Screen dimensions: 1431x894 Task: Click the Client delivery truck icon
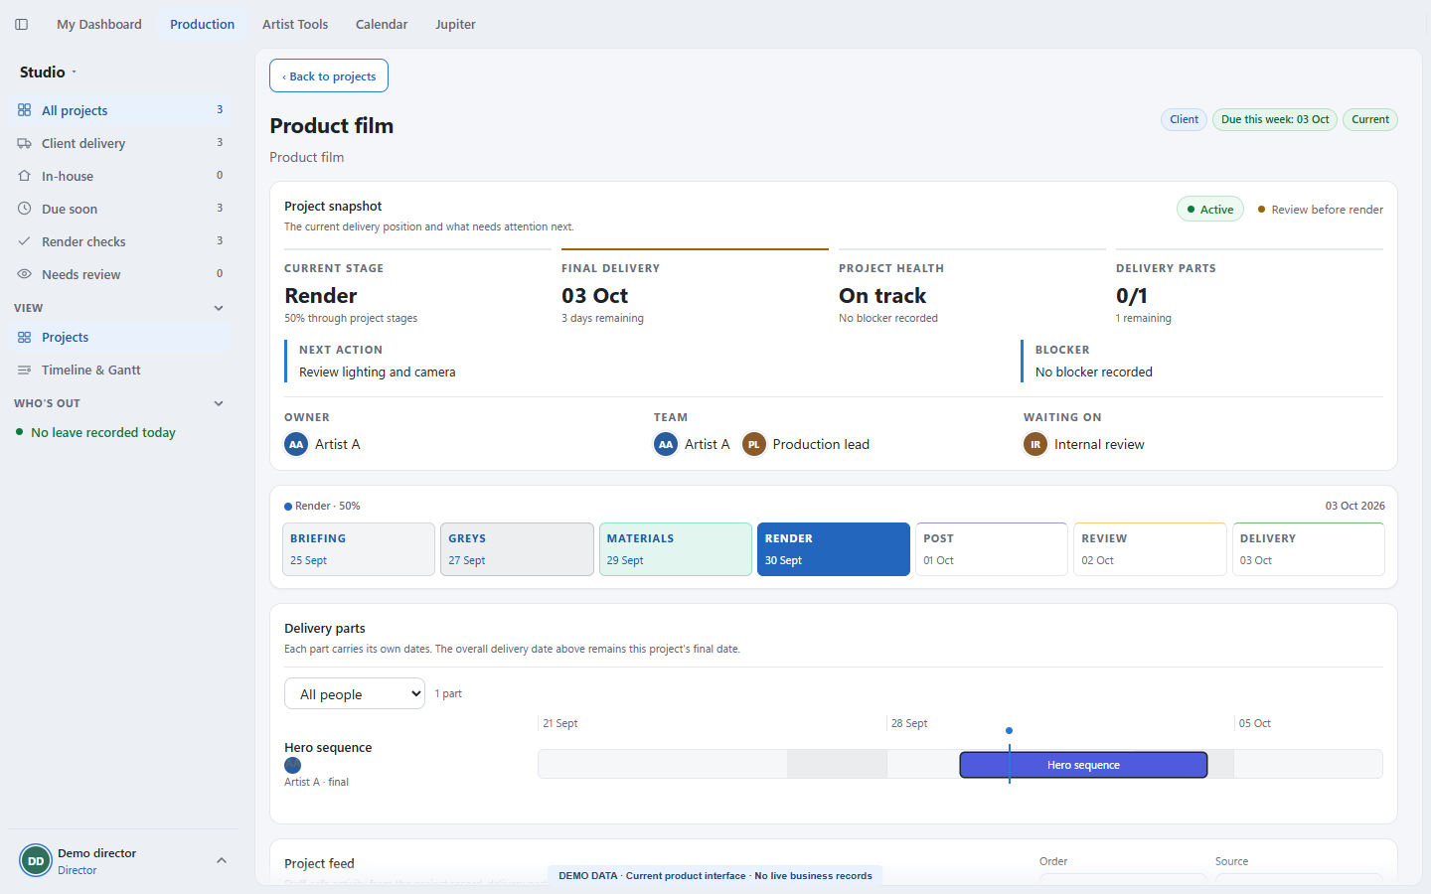pos(25,143)
